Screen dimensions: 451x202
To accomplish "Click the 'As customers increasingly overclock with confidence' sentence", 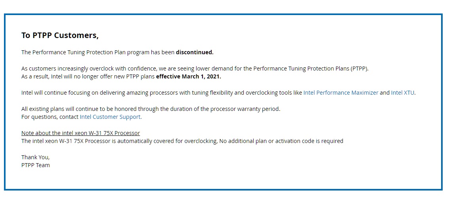I will pyautogui.click(x=195, y=69).
